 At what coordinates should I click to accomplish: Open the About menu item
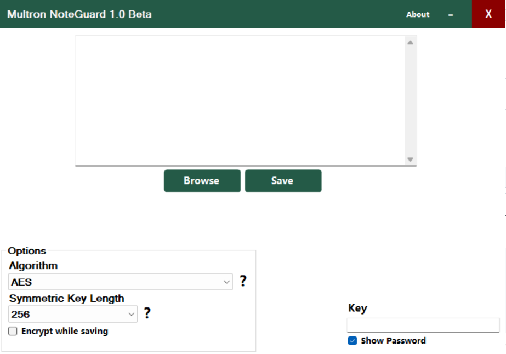coord(418,14)
